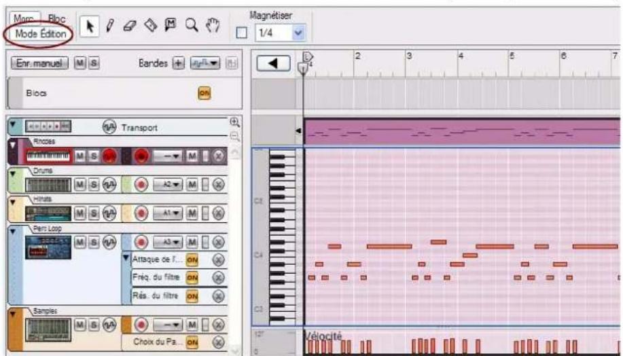Click the song position playhead marker

tap(303, 68)
